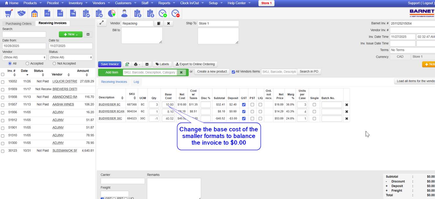The width and height of the screenshot is (435, 199).
Task: Switch to Purchasing Orders tab
Action: pos(19,24)
